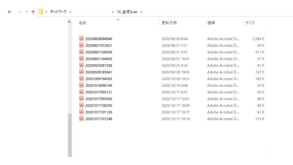This screenshot has height=165, width=293.
Task: Sort files by 更新日時 column header
Action: pyautogui.click(x=169, y=23)
